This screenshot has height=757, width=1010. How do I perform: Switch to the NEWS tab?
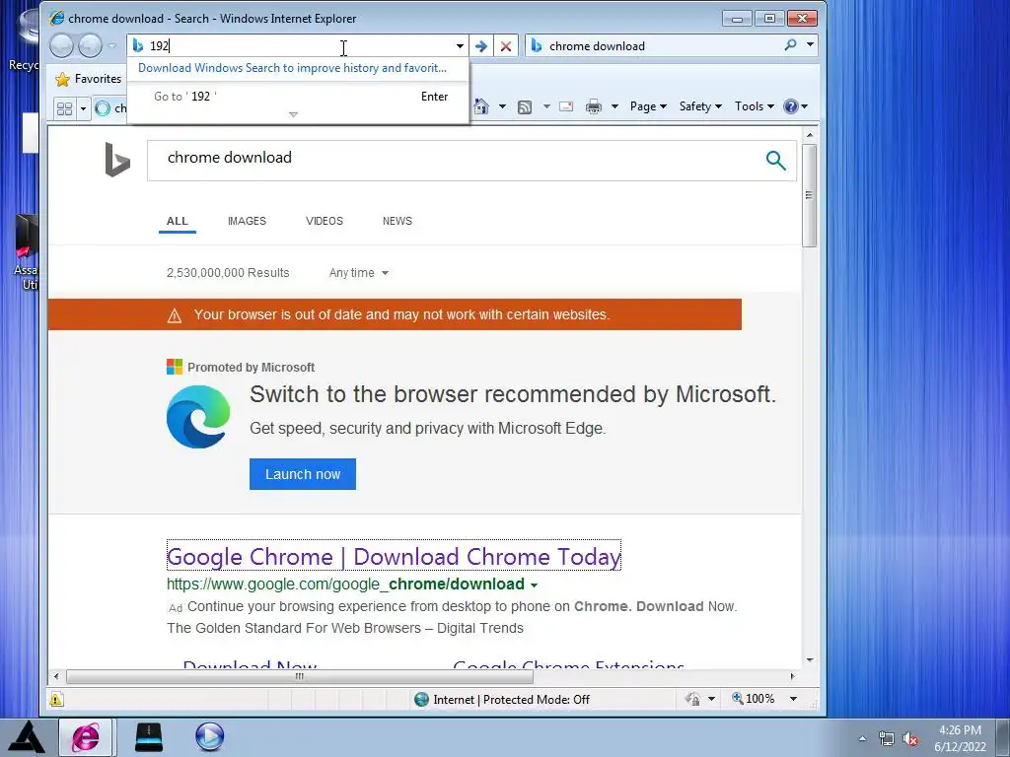coord(397,221)
